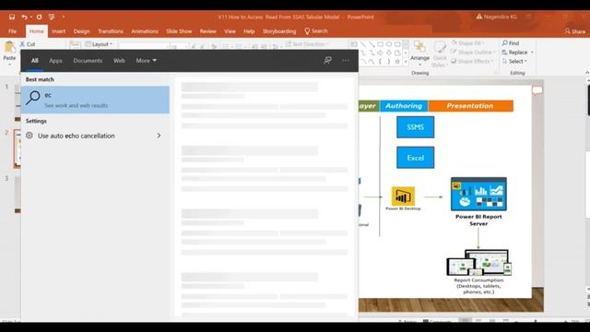Select the Report Consumption devices image
This screenshot has height=332, width=590.
point(478,262)
